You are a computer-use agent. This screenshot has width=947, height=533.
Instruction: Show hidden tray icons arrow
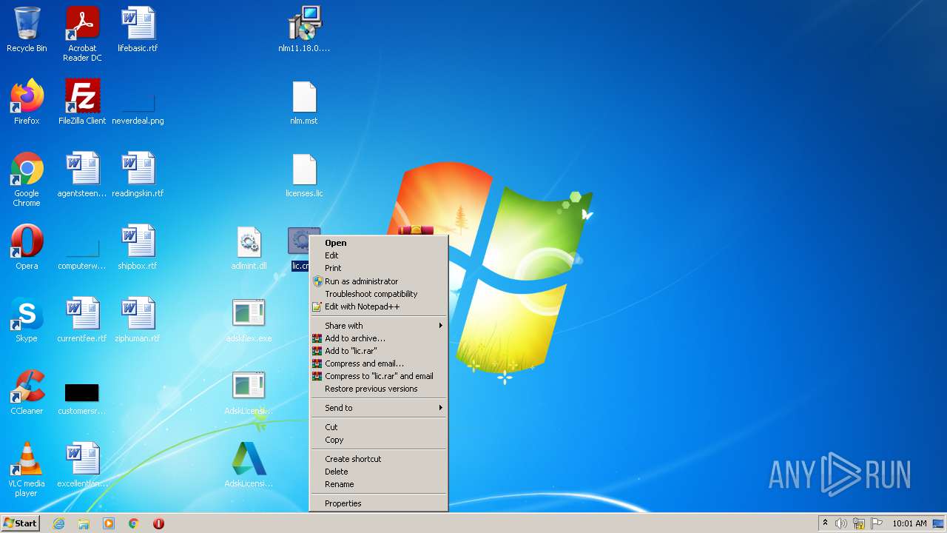coord(825,523)
